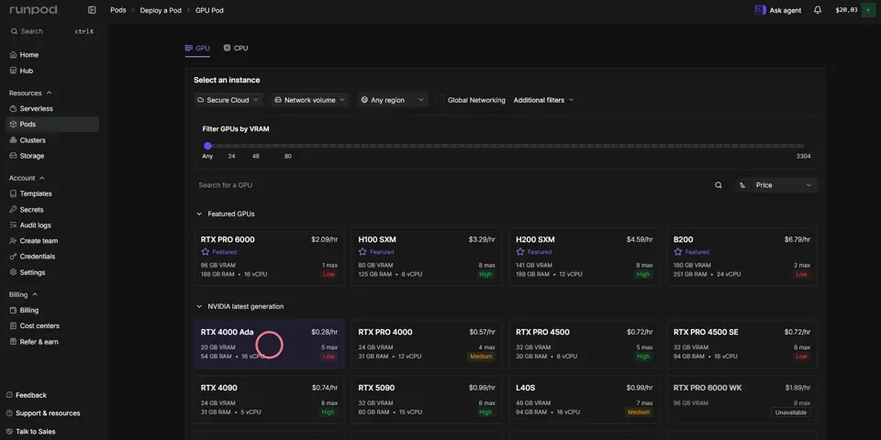Open Serverless in the sidebar

[x=51, y=109]
